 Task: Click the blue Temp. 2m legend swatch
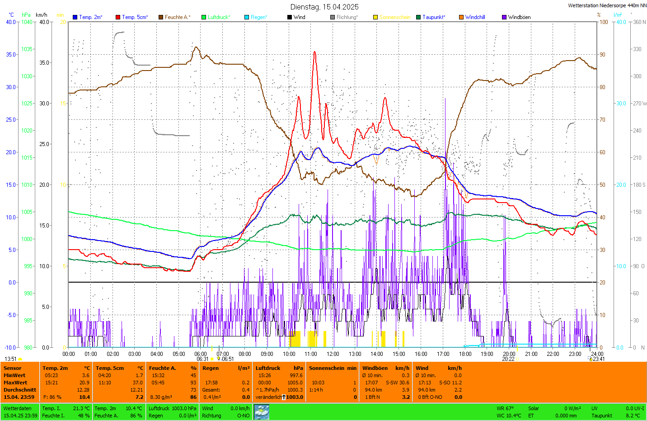pos(75,17)
